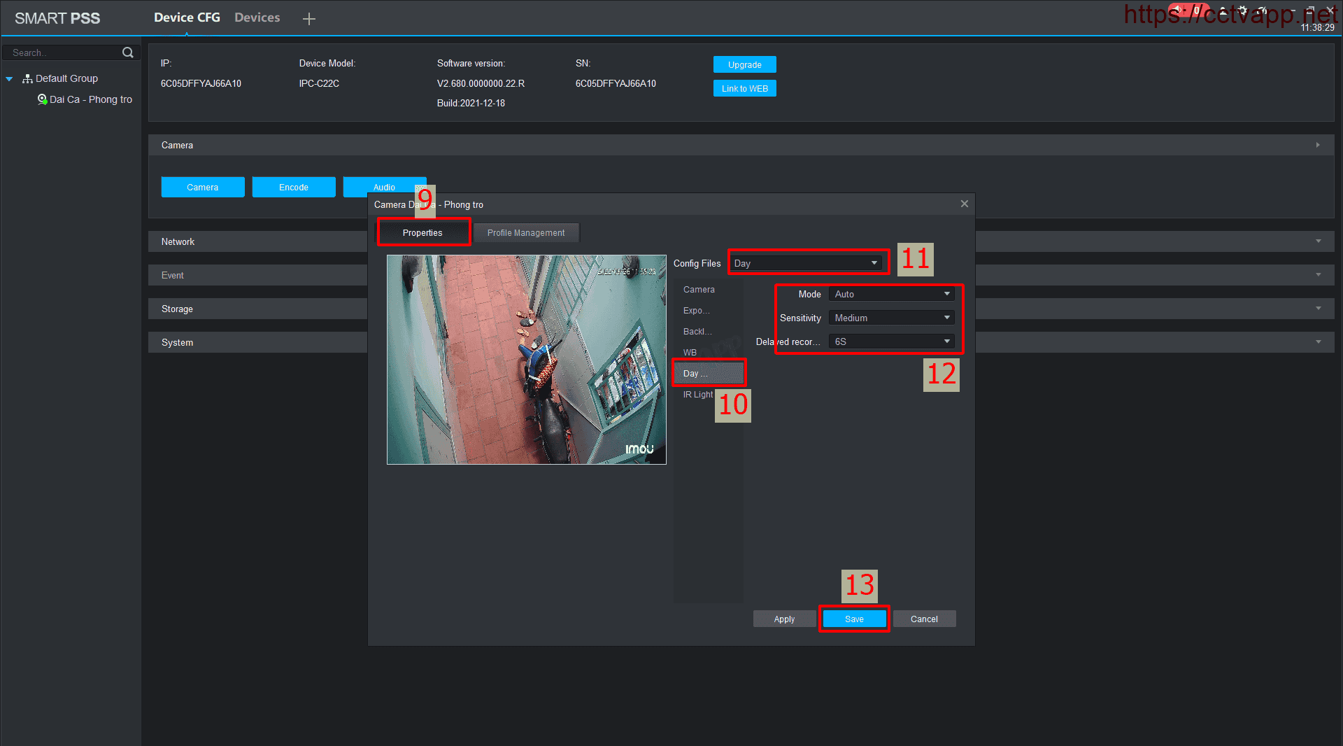Viewport: 1343px width, 746px height.
Task: Switch to the Devices tab
Action: click(x=257, y=17)
